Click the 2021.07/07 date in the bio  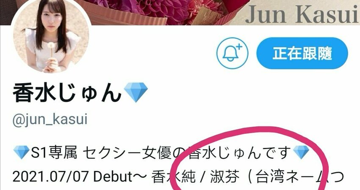click(51, 176)
